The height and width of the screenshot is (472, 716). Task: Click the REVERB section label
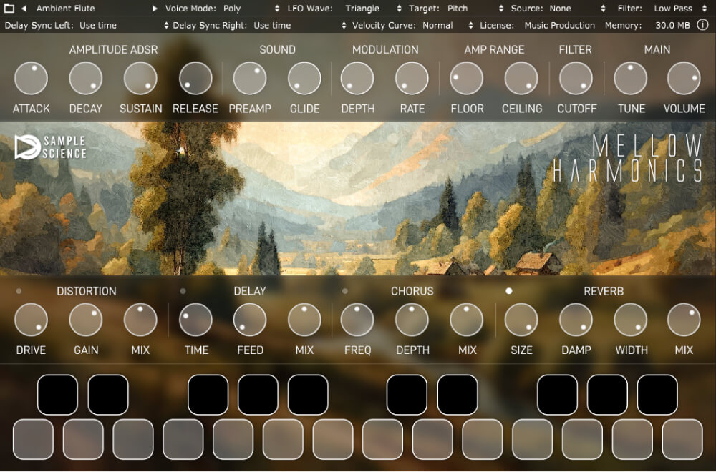coord(604,291)
